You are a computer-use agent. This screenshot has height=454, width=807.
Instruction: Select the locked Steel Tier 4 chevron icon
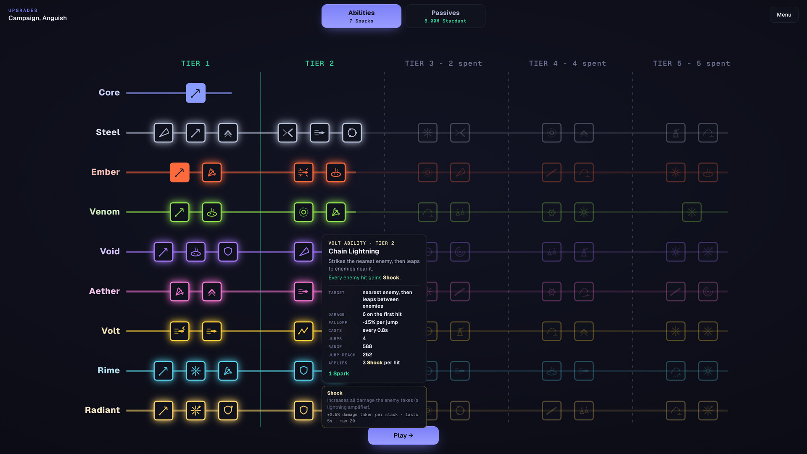click(584, 133)
